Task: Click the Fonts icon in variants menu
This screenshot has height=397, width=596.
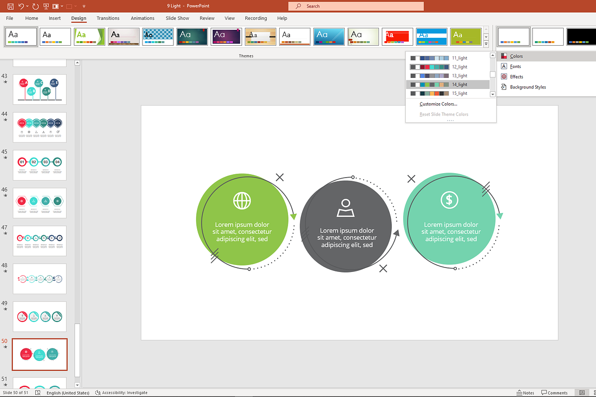Action: 504,66
